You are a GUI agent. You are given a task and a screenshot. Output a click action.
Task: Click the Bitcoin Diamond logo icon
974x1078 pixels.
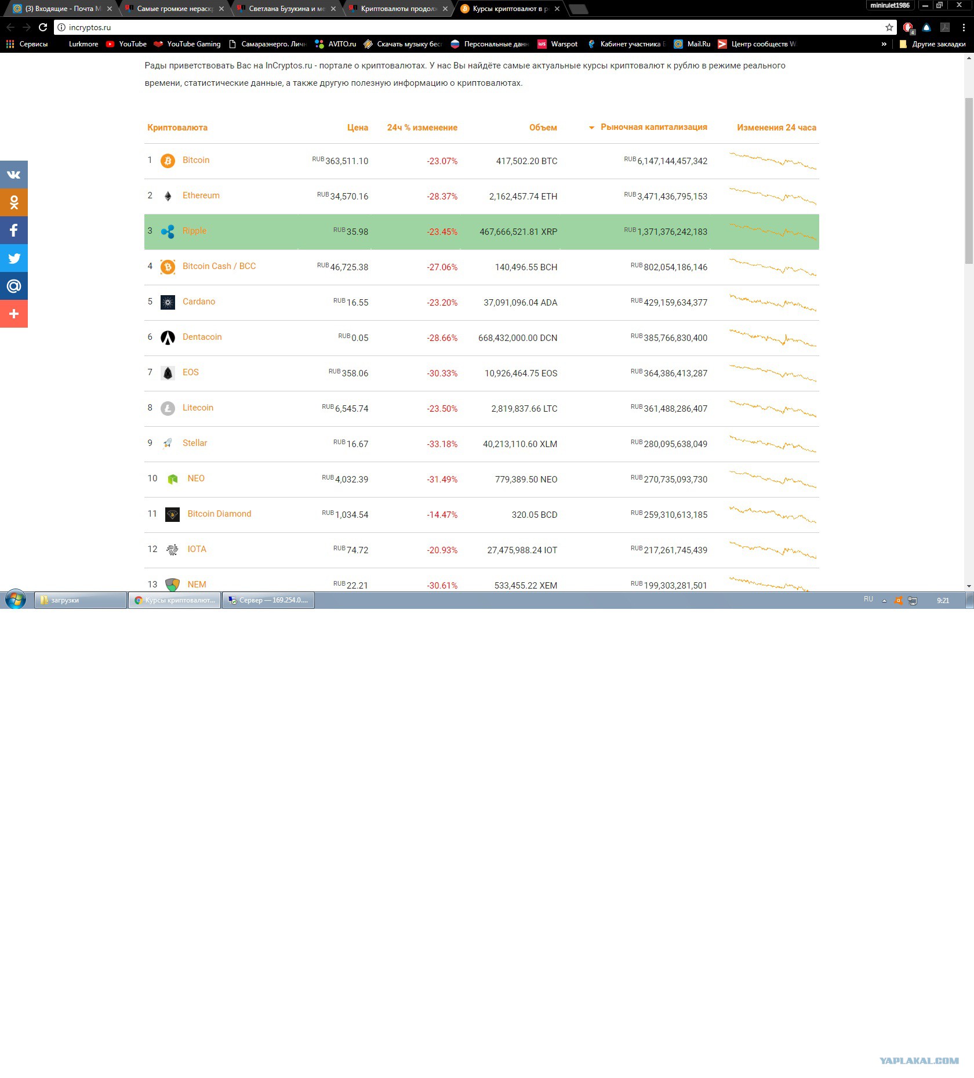[x=172, y=514]
